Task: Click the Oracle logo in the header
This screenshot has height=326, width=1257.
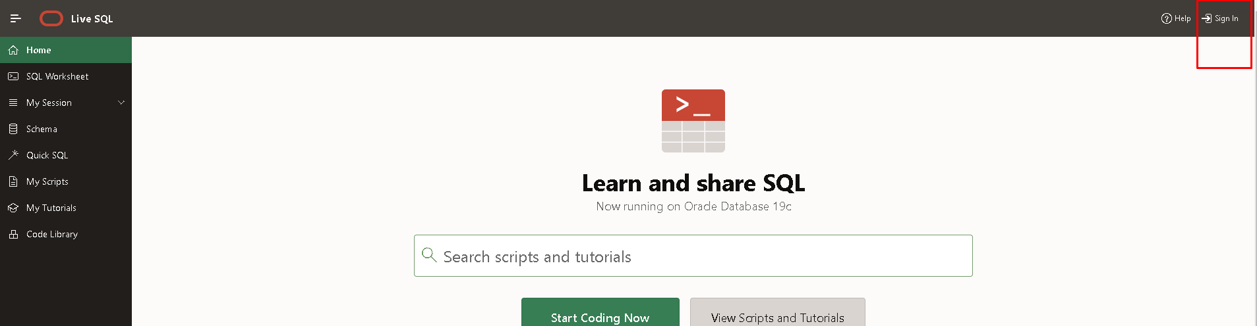Action: (x=51, y=18)
